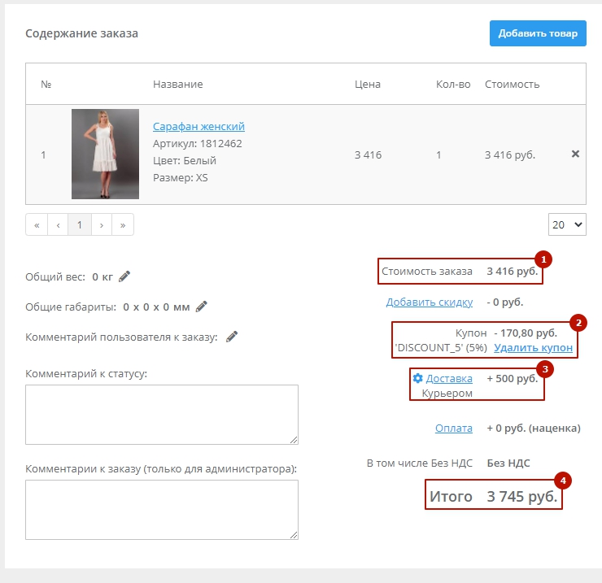Click the dress product thumbnail
602x583 pixels.
[105, 154]
